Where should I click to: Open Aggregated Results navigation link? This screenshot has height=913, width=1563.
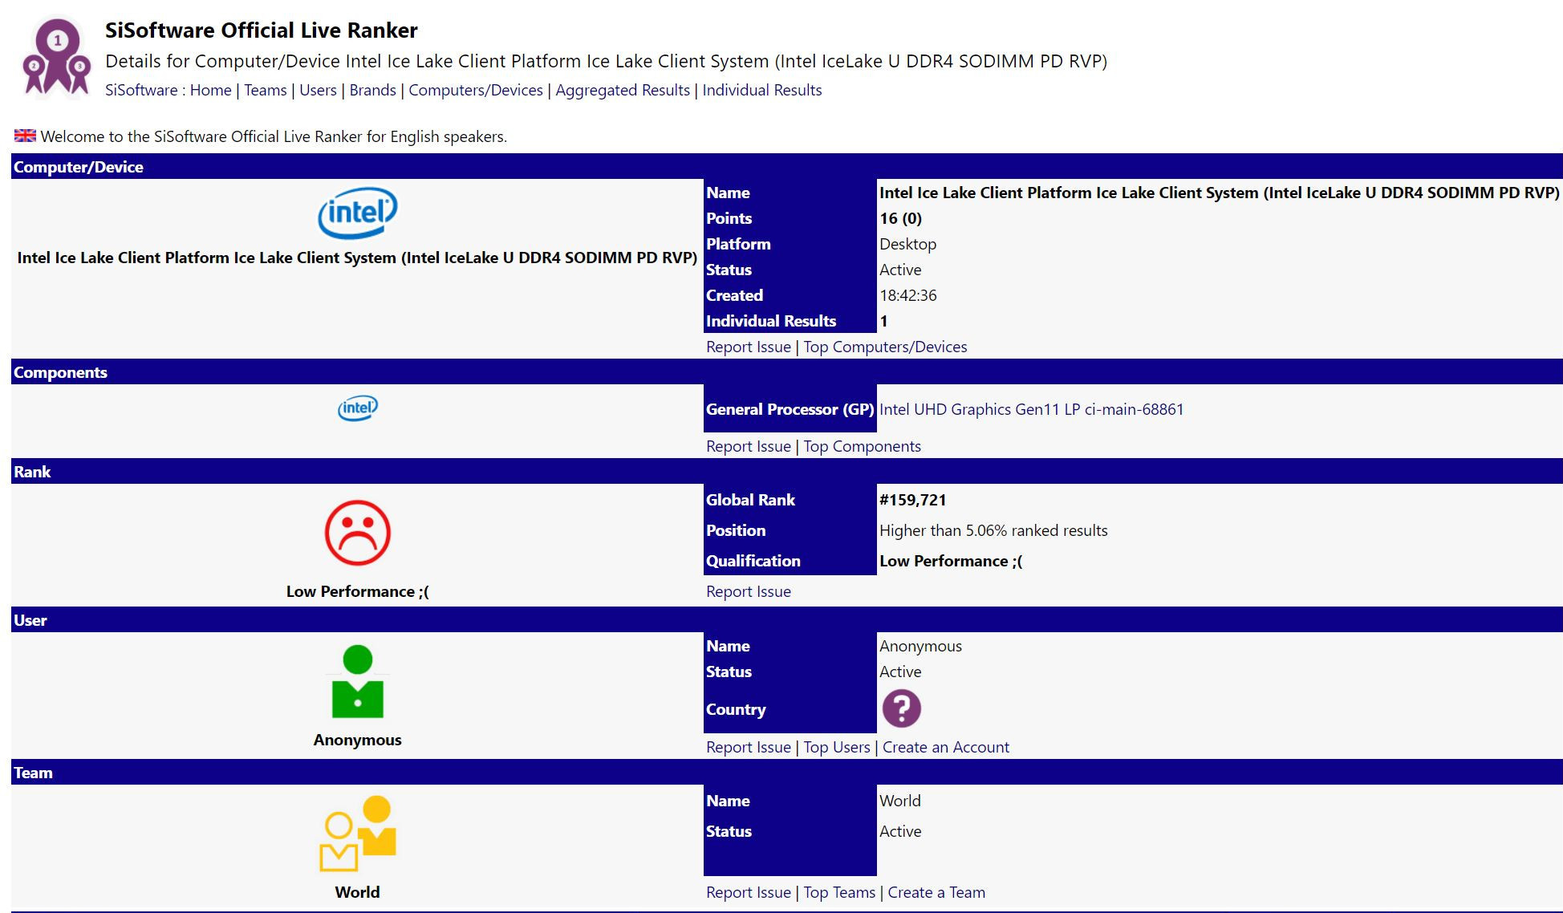(623, 90)
